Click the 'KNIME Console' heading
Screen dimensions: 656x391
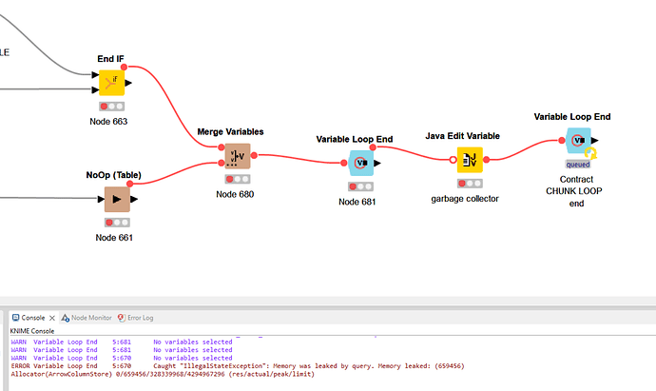pyautogui.click(x=32, y=331)
